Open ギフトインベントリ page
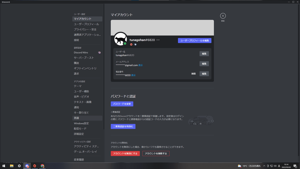Viewport: 300px width, 169px height. [87, 68]
